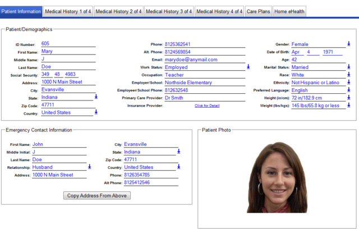Open the Weight dropdown arrow
This screenshot has width=359, height=229.
(x=349, y=105)
